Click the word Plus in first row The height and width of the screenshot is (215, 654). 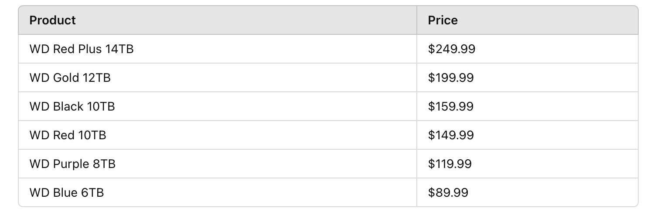point(89,49)
